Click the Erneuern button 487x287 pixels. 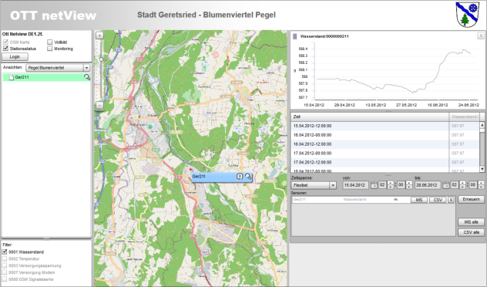[x=471, y=199]
